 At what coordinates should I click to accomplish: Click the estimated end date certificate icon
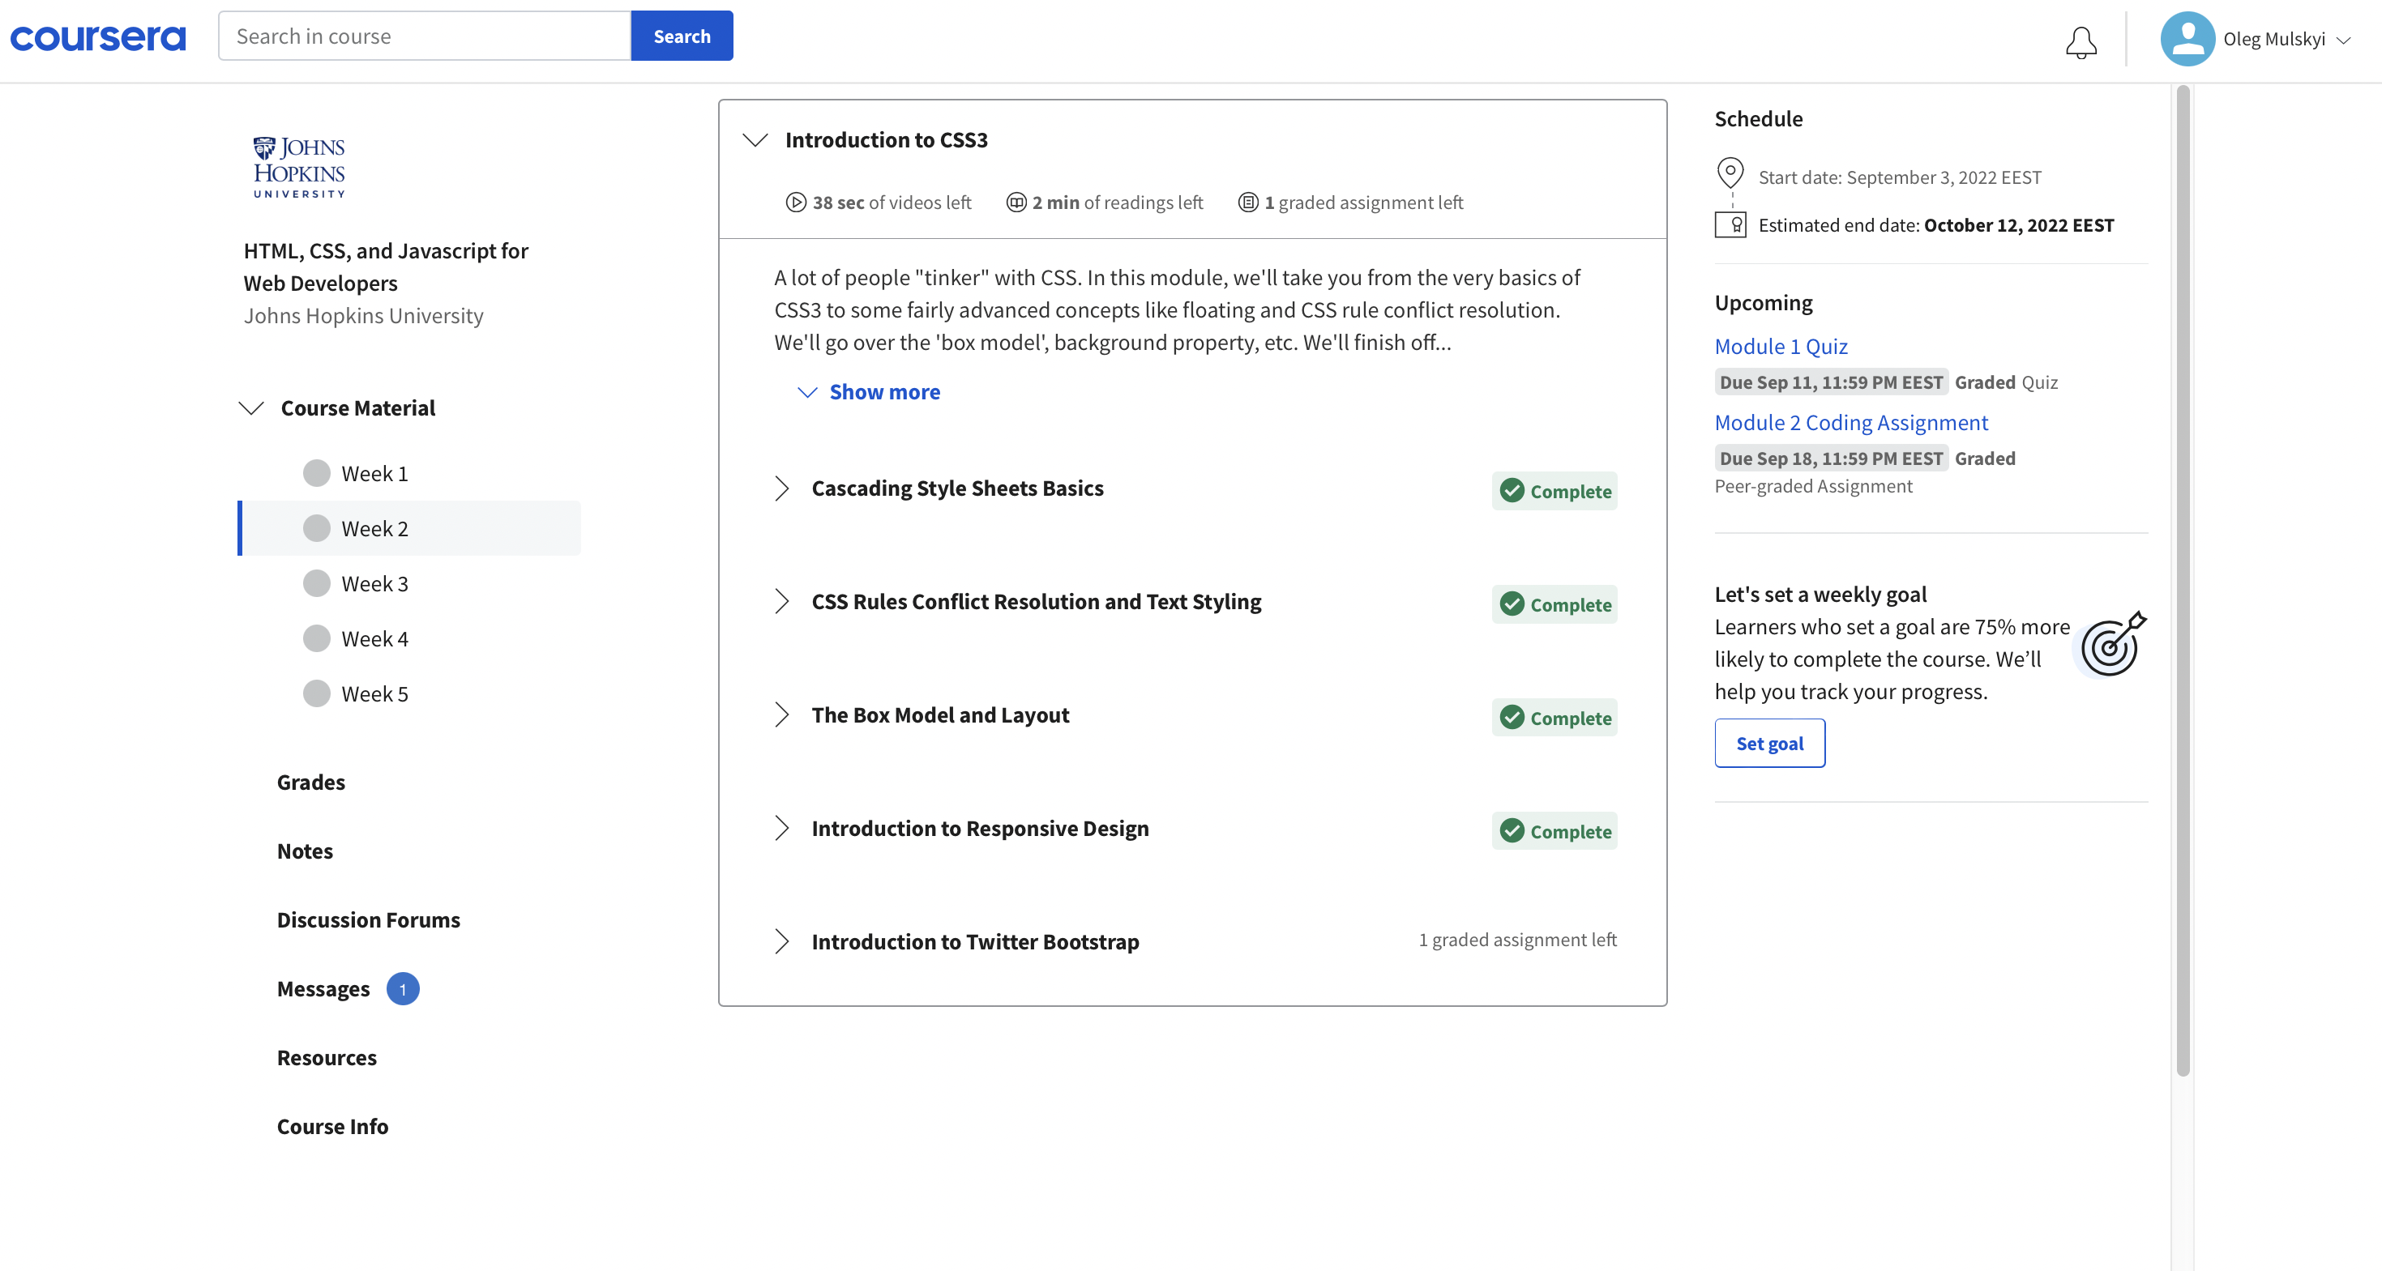[1730, 224]
